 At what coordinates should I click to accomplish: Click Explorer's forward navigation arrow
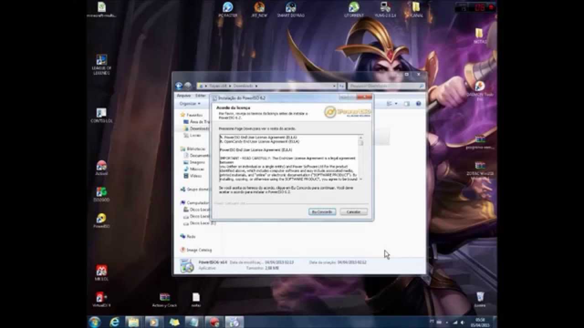click(x=187, y=86)
